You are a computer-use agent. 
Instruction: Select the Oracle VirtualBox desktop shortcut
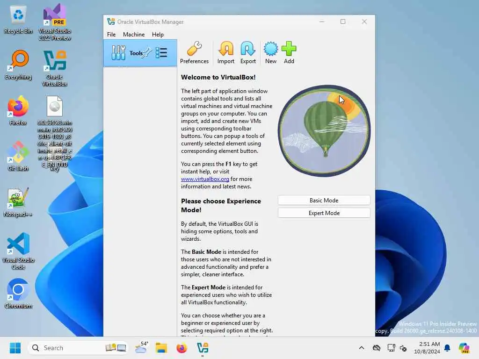point(54,68)
